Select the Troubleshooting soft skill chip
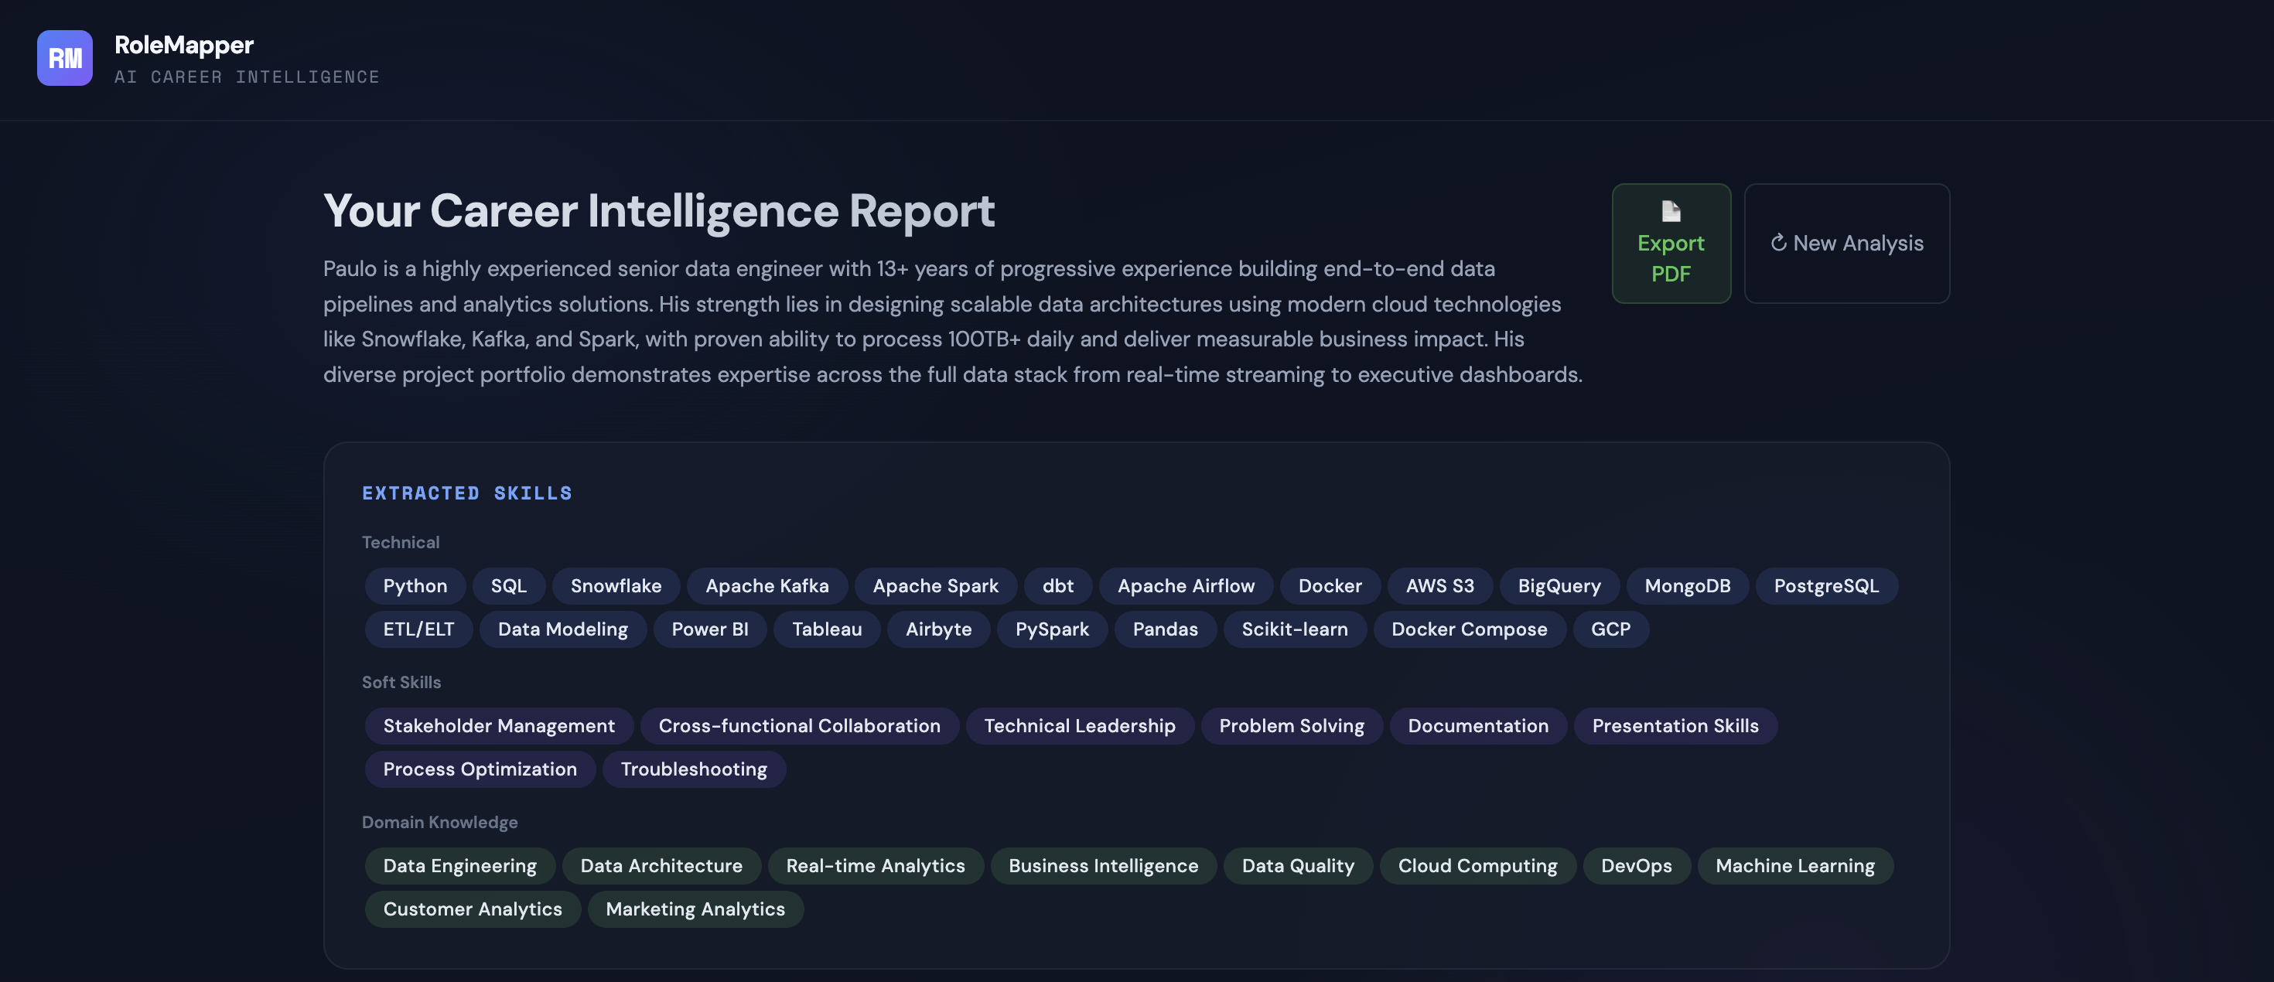The height and width of the screenshot is (982, 2274). pyautogui.click(x=693, y=769)
